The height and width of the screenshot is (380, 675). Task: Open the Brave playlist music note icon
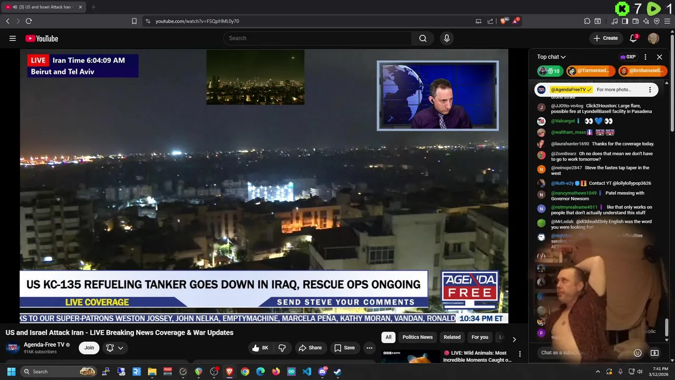(614, 21)
